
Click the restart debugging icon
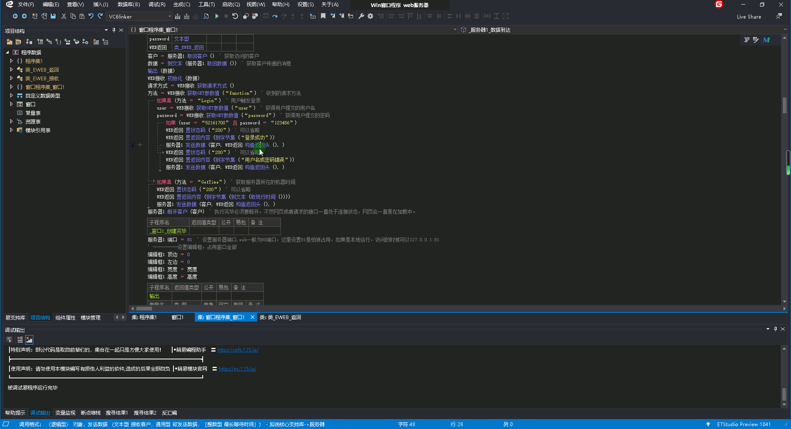[235, 16]
